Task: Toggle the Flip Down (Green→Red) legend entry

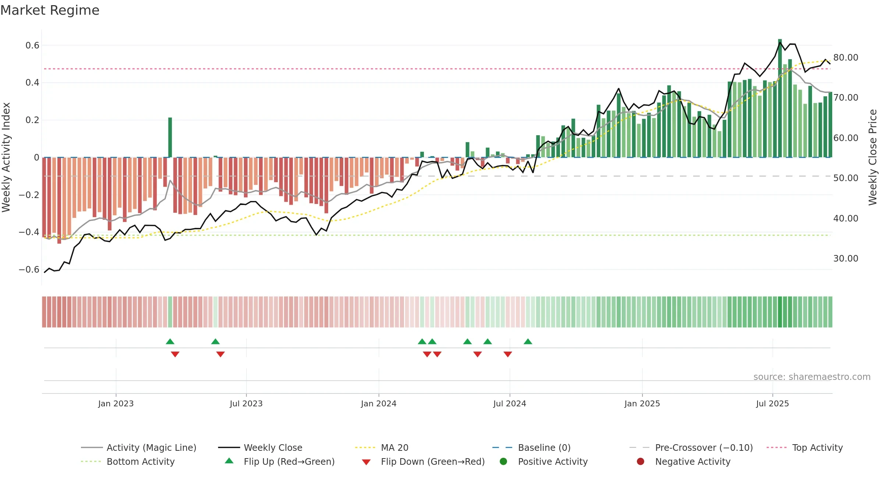Action: (423, 461)
